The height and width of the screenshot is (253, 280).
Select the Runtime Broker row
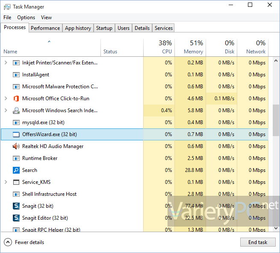(135, 158)
